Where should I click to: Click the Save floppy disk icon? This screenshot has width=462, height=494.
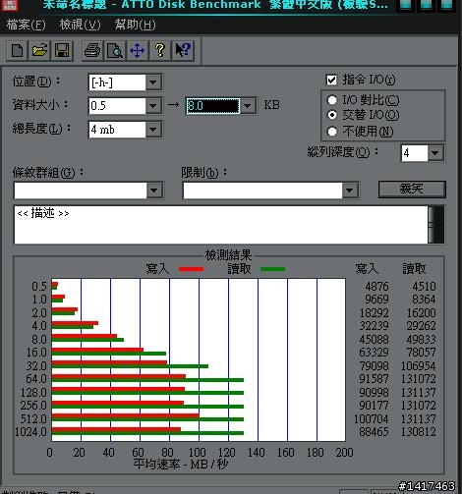pos(62,50)
